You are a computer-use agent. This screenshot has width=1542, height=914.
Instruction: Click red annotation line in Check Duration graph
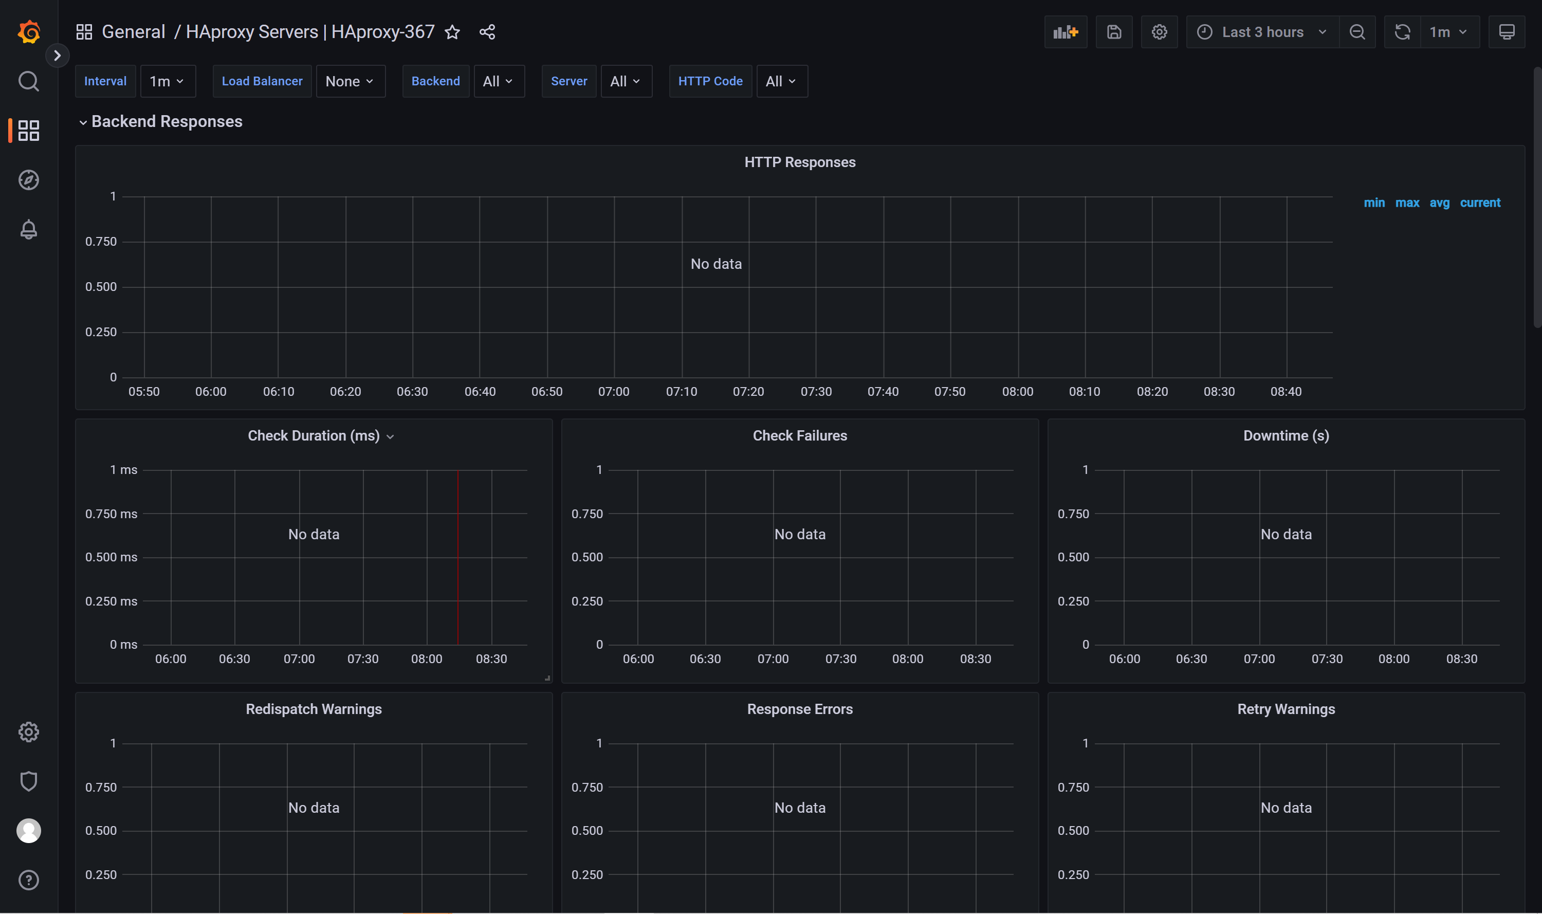click(457, 557)
